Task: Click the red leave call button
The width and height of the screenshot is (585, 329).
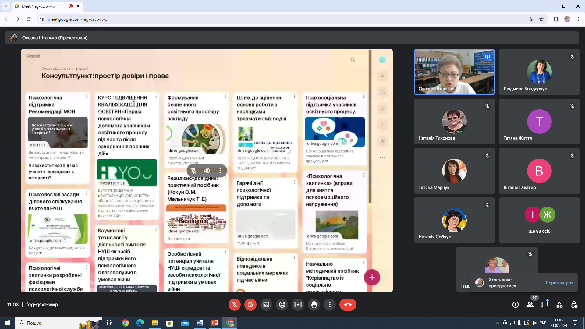Action: [348, 305]
